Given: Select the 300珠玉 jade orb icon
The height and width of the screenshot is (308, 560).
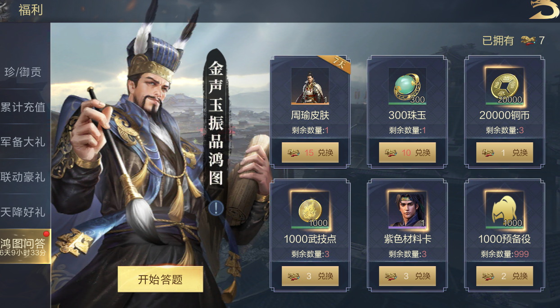Looking at the screenshot, I should tap(407, 86).
